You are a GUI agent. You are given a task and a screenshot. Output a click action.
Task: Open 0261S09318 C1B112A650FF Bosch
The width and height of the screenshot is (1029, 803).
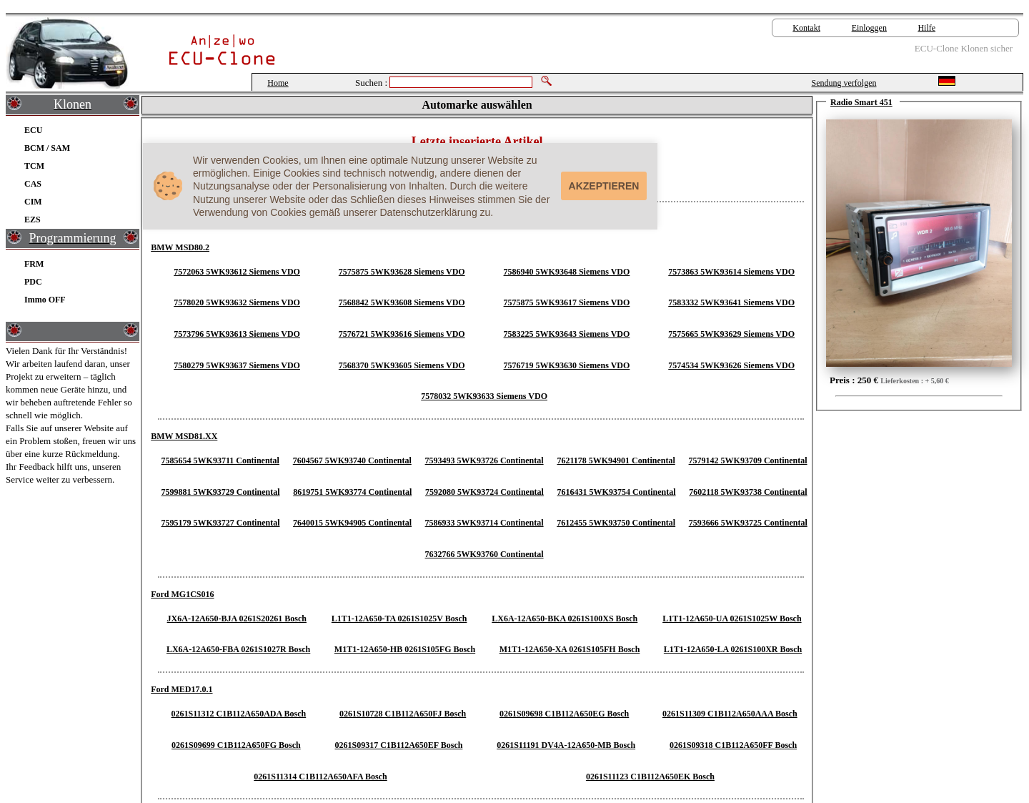point(733,745)
